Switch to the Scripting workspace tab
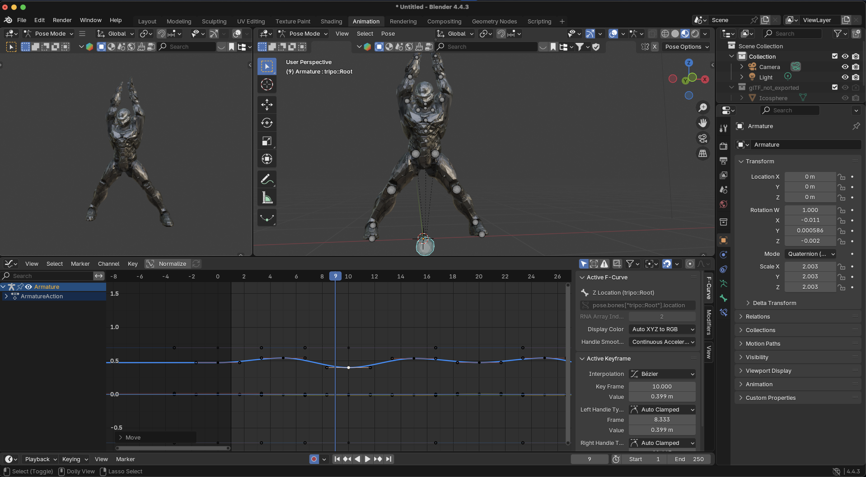The width and height of the screenshot is (866, 477). click(x=539, y=21)
